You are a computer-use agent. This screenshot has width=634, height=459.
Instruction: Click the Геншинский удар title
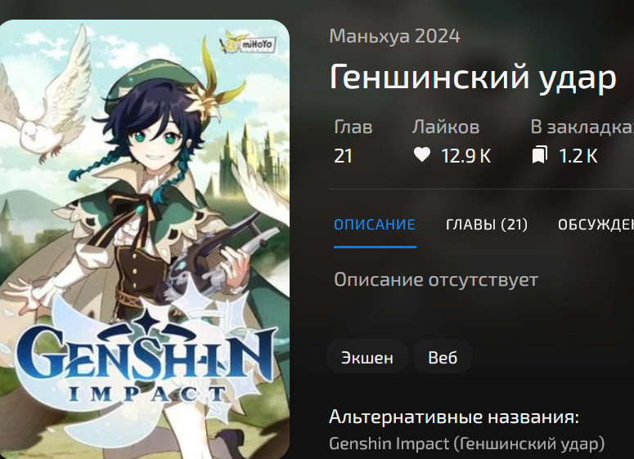pyautogui.click(x=473, y=78)
